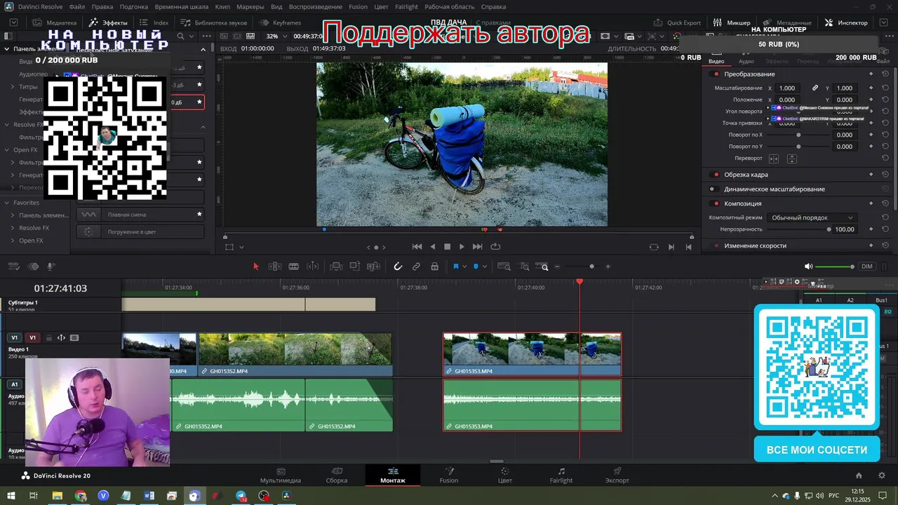Collapse the Open FX section
The width and height of the screenshot is (898, 505).
[x=7, y=150]
